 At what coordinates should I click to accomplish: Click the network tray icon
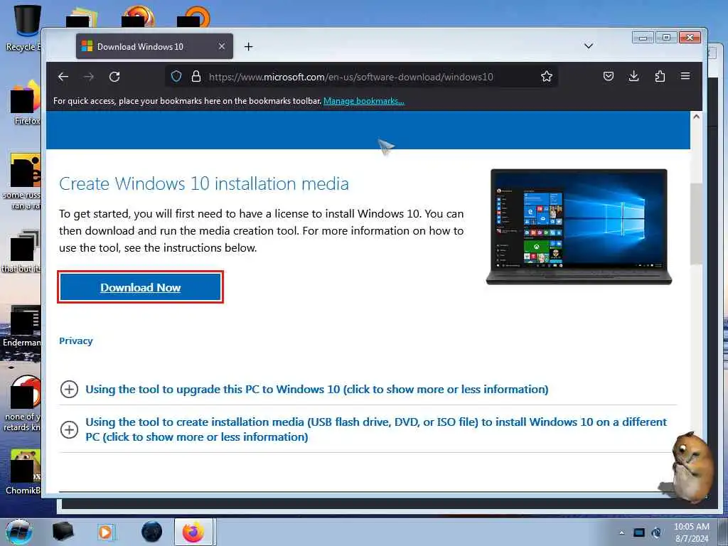pos(639,533)
